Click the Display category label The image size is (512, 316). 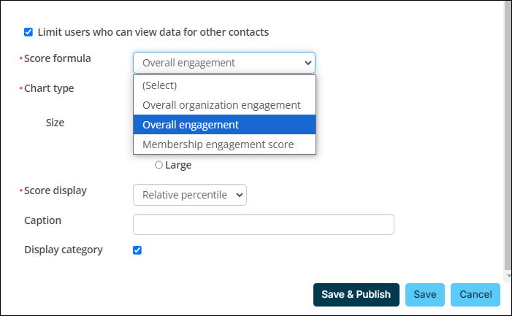64,250
